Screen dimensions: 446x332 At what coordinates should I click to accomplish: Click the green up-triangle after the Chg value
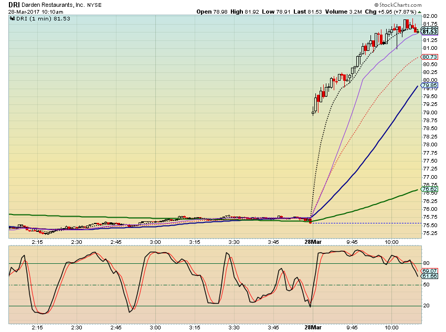point(419,12)
